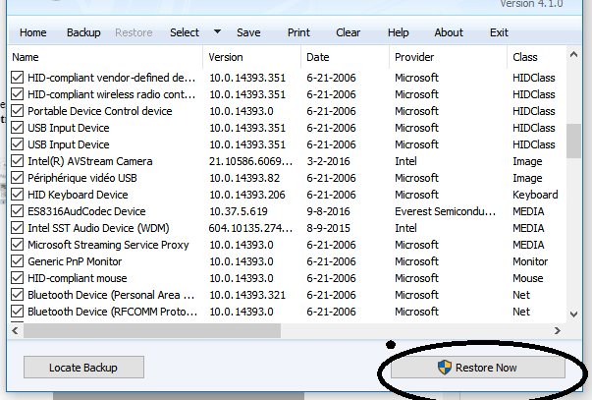
Task: Select Périphérique vidéo USB name text
Action: [x=81, y=178]
